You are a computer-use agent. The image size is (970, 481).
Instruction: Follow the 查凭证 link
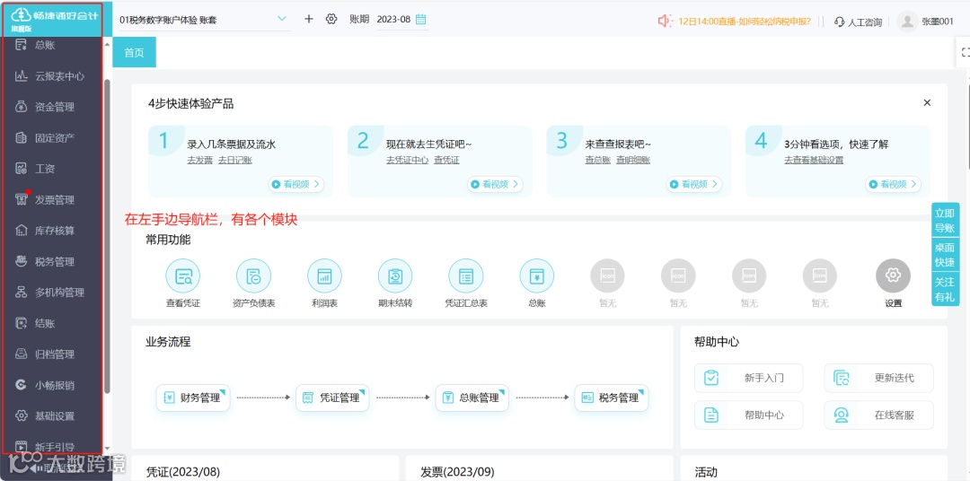(x=446, y=160)
